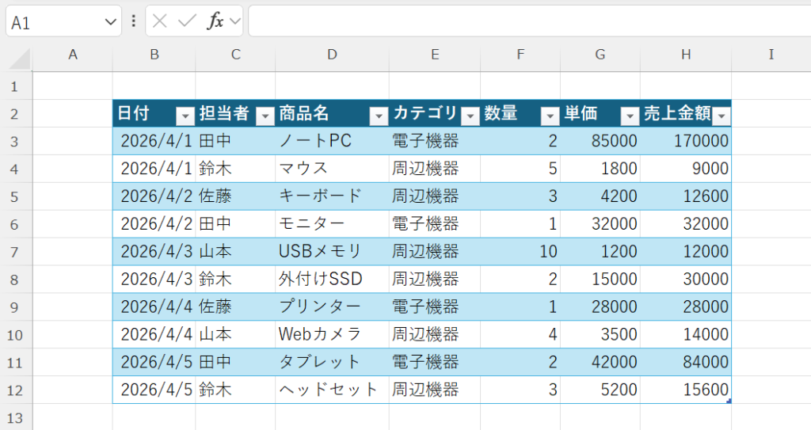Open the 担当者 column filter dropdown

click(x=265, y=116)
